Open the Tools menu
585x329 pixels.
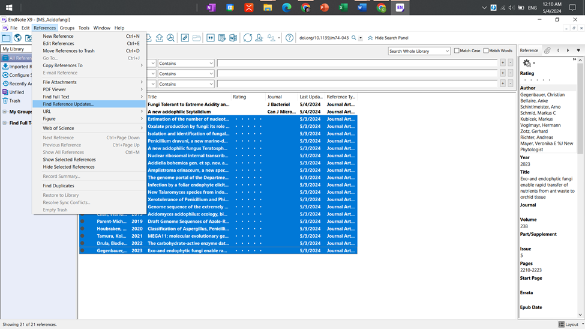click(84, 28)
